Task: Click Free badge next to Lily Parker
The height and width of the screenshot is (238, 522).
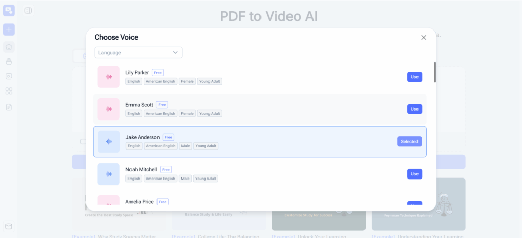Action: coord(158,73)
